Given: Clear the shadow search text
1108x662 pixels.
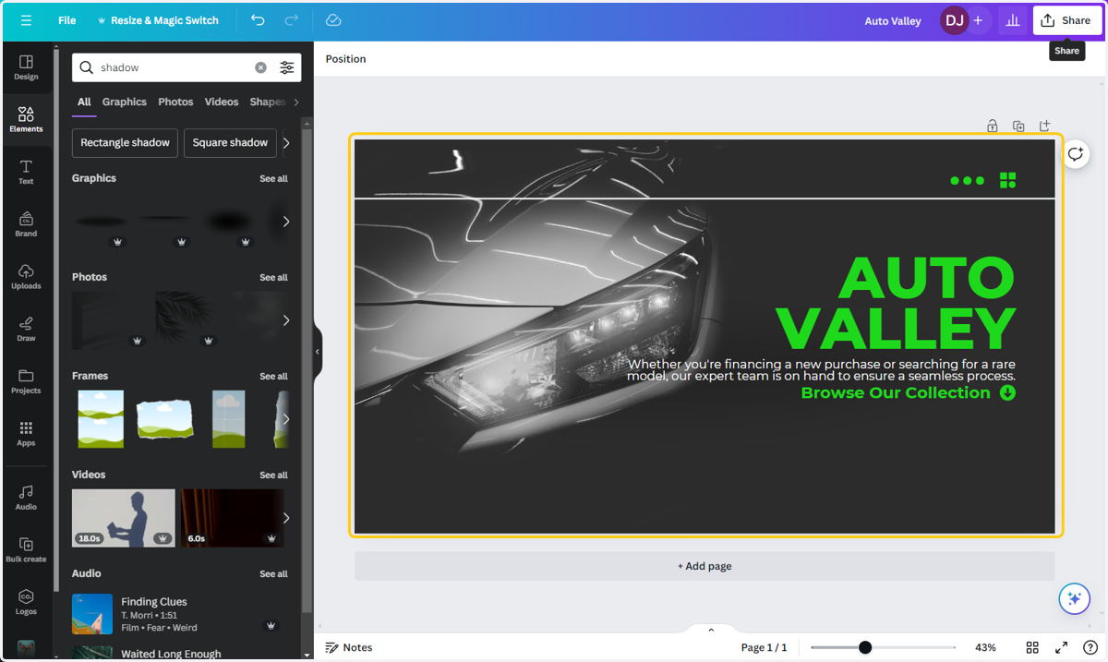Looking at the screenshot, I should [x=260, y=67].
